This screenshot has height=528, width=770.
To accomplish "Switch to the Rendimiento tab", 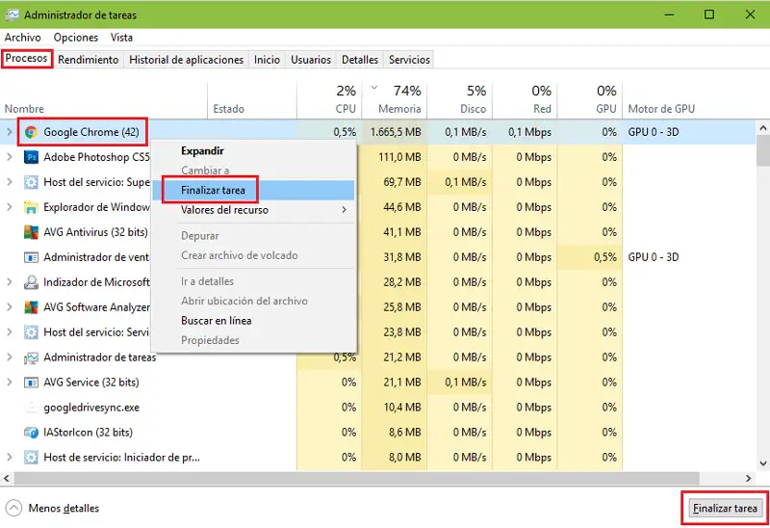I will click(89, 60).
